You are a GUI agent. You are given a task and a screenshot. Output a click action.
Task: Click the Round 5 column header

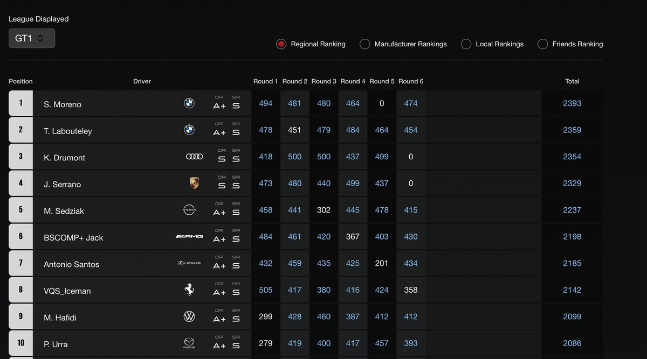382,81
